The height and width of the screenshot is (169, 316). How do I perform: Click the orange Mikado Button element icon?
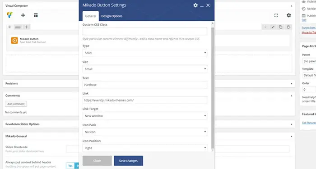pos(14,41)
